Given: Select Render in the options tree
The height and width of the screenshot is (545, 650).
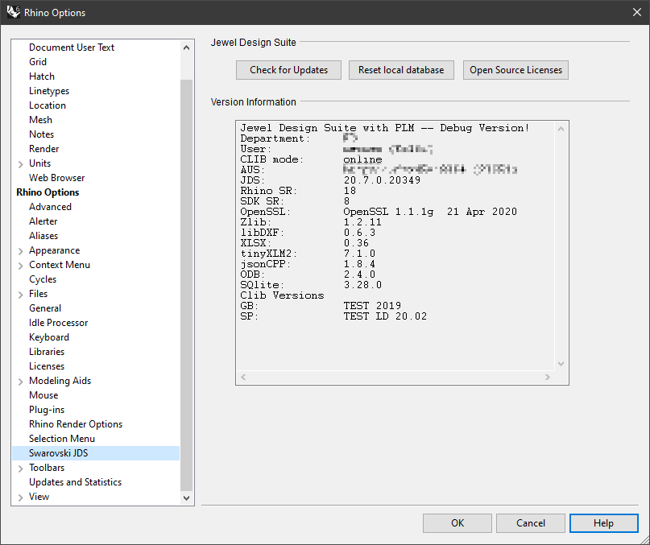Looking at the screenshot, I should pyautogui.click(x=44, y=149).
